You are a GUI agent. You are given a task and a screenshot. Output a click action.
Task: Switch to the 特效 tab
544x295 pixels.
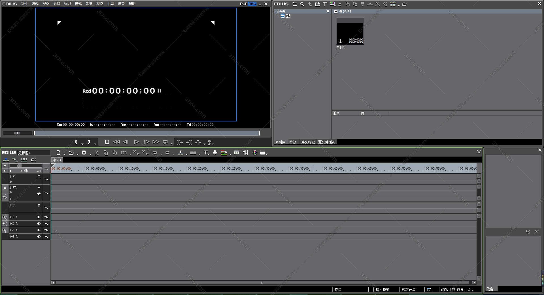pos(293,142)
